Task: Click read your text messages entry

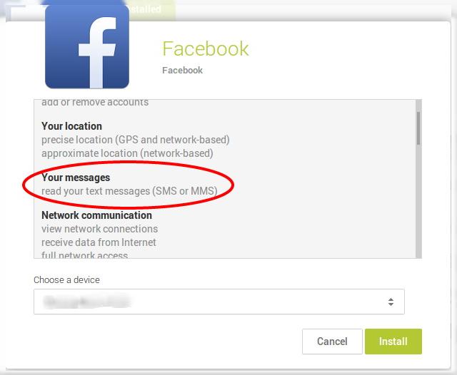Action: pos(129,191)
